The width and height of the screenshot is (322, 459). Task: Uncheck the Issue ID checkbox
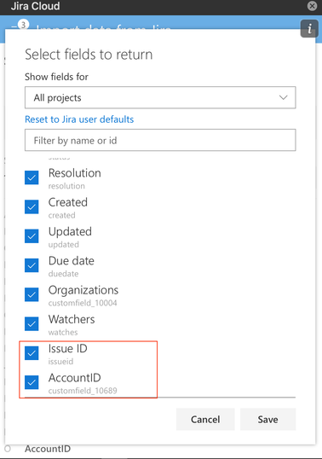point(32,353)
